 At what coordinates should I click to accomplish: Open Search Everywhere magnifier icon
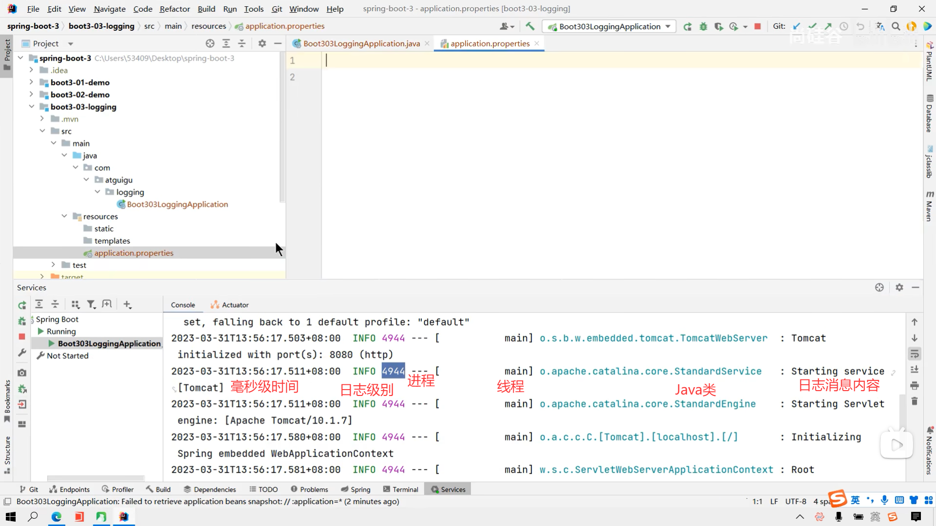(x=896, y=26)
